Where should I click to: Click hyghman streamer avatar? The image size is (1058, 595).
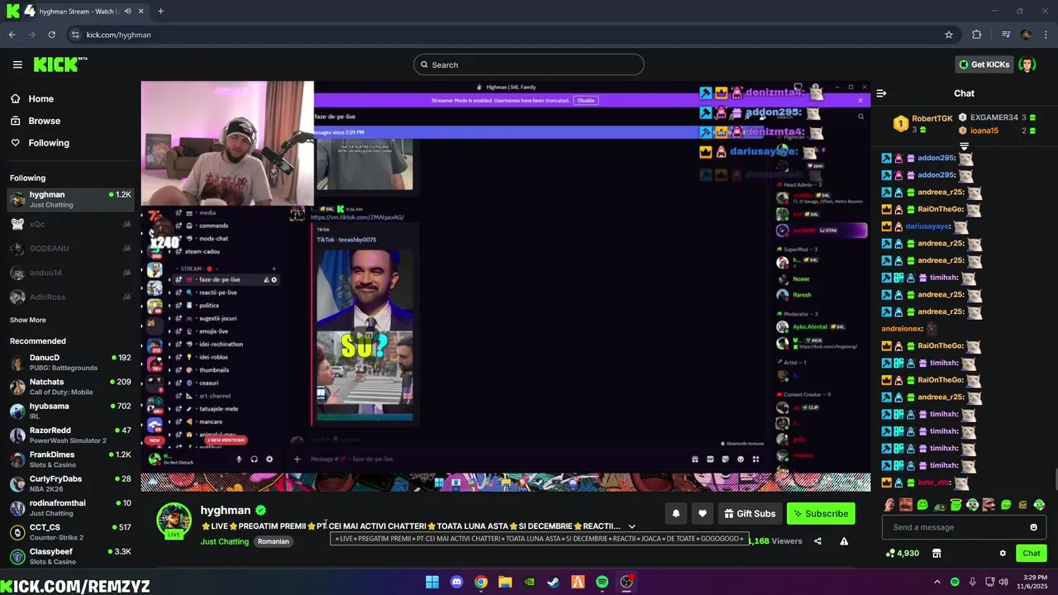pyautogui.click(x=174, y=520)
